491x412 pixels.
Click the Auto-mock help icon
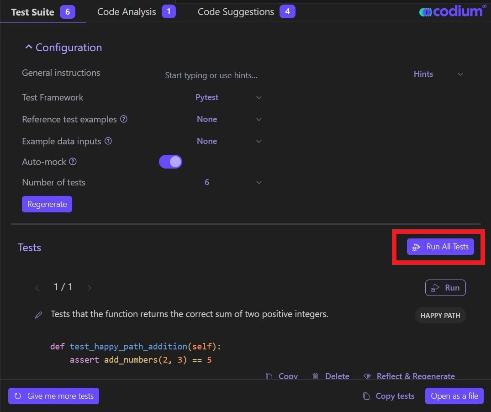tap(73, 162)
